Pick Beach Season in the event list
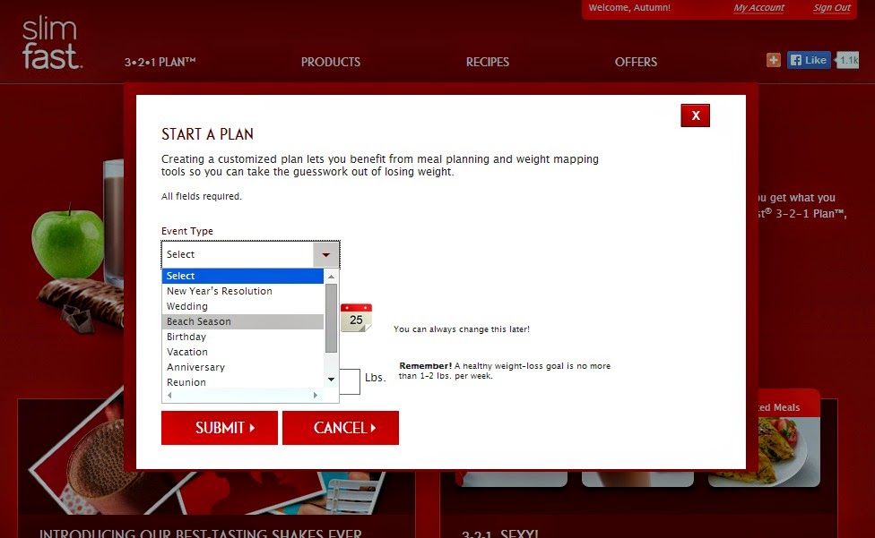This screenshot has height=538, width=875. 243,321
